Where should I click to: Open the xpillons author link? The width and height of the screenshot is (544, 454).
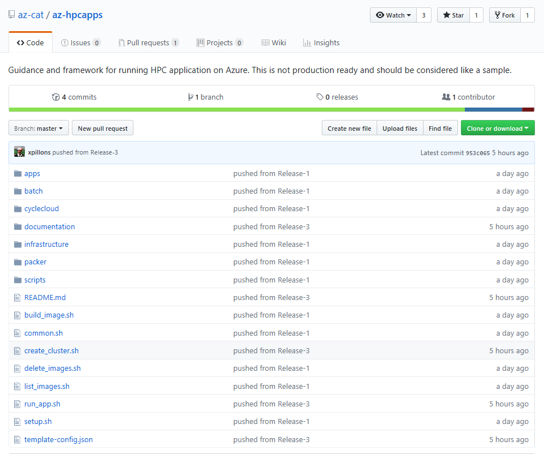(39, 152)
